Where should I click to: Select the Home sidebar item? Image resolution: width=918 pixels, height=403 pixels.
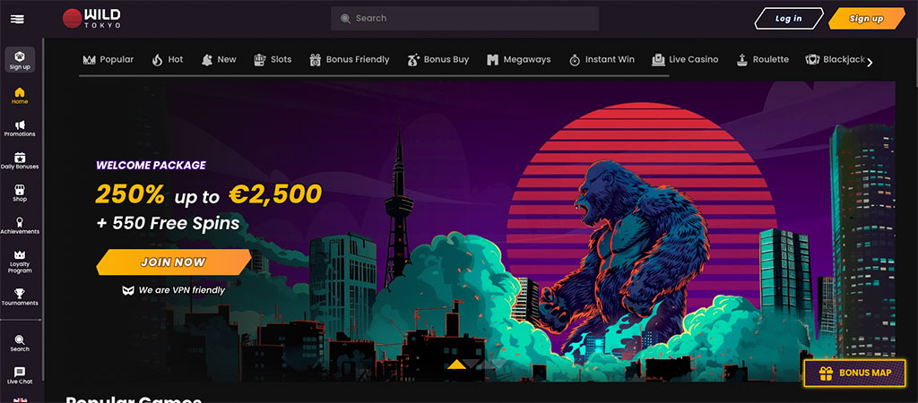pos(20,96)
